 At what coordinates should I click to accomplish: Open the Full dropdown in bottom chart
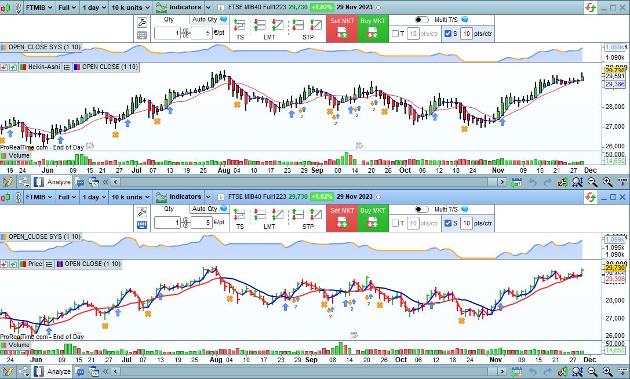[x=67, y=197]
